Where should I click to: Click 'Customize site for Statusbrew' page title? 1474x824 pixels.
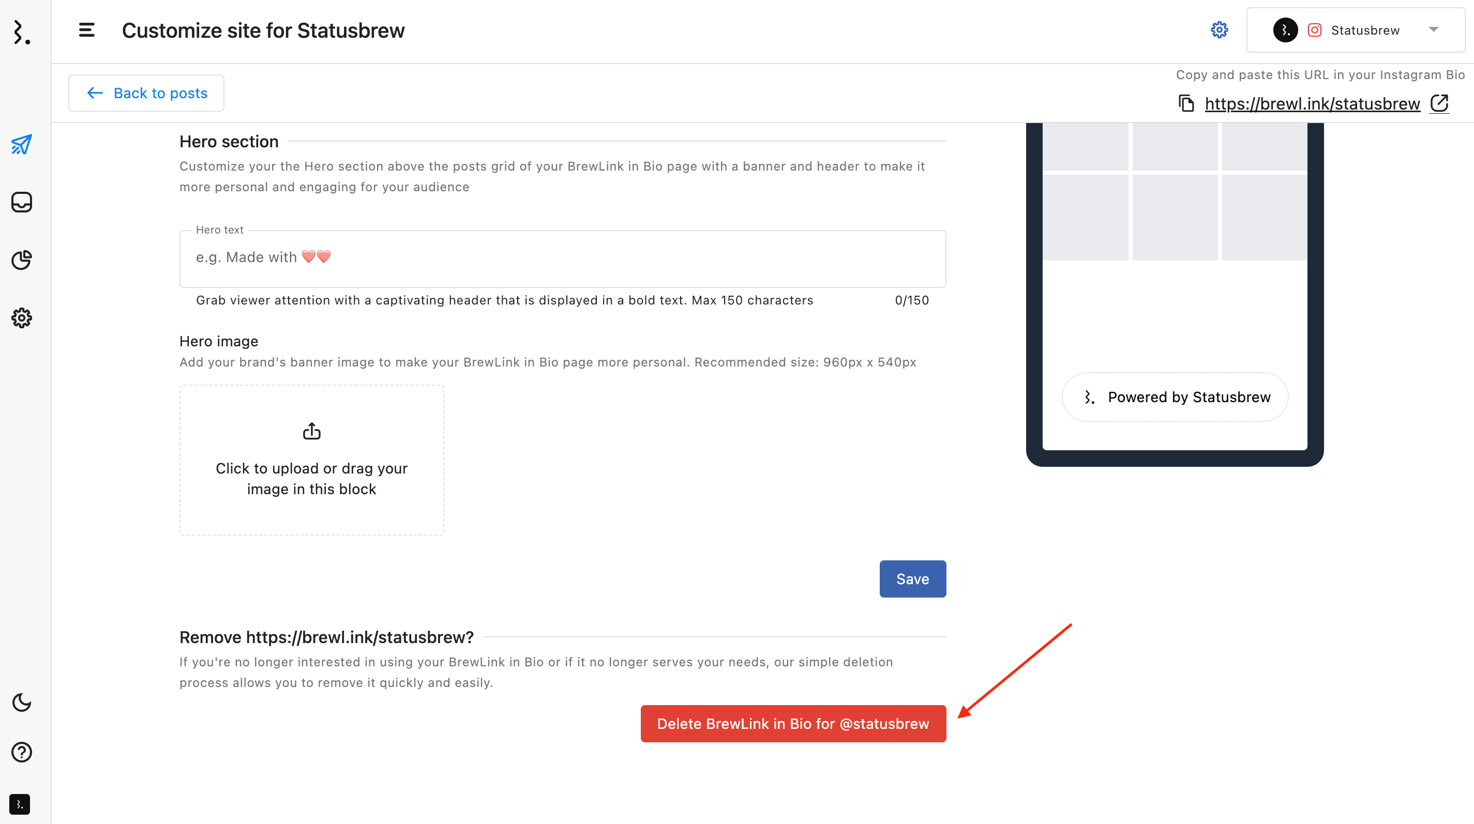coord(263,30)
